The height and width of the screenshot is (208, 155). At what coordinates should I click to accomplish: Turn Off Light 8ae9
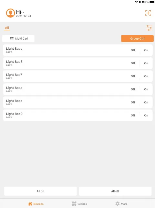pos(133,116)
